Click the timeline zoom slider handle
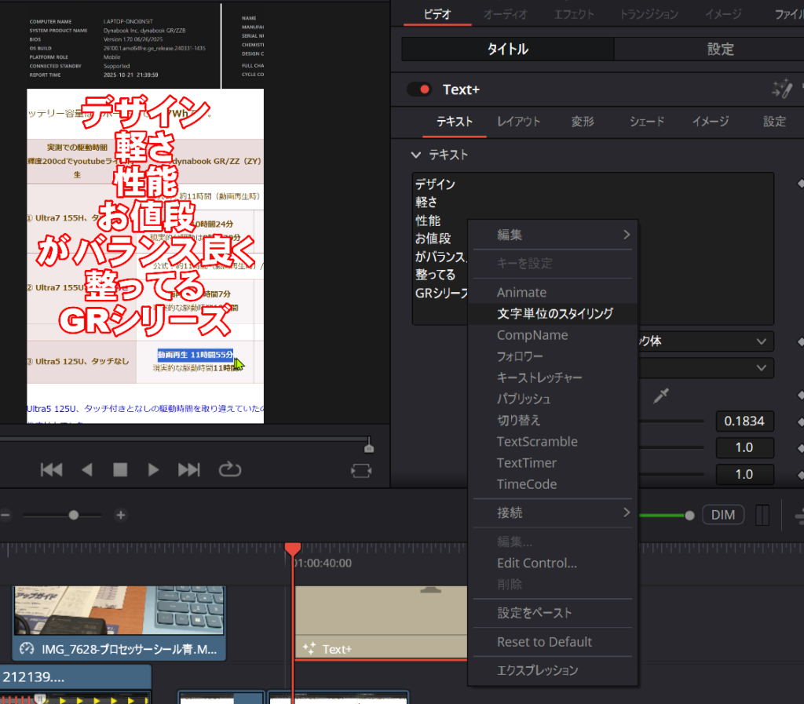This screenshot has height=704, width=804. coord(74,515)
